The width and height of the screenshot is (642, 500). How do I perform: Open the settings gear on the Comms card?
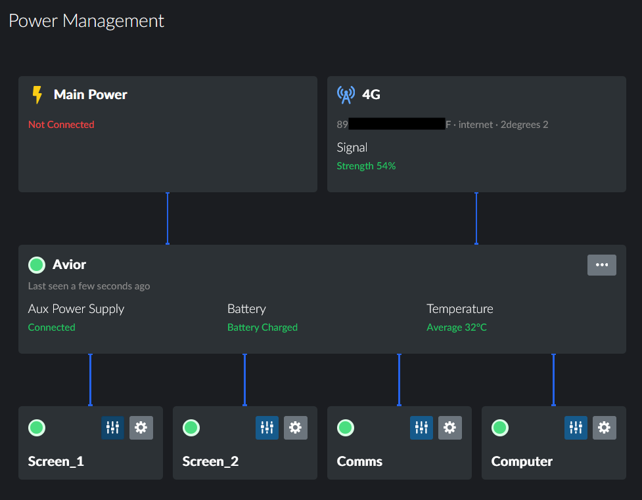point(450,427)
